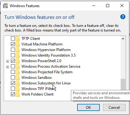
Task: Select the Windows Identity Foundation 3.5 item
Action: (49, 55)
